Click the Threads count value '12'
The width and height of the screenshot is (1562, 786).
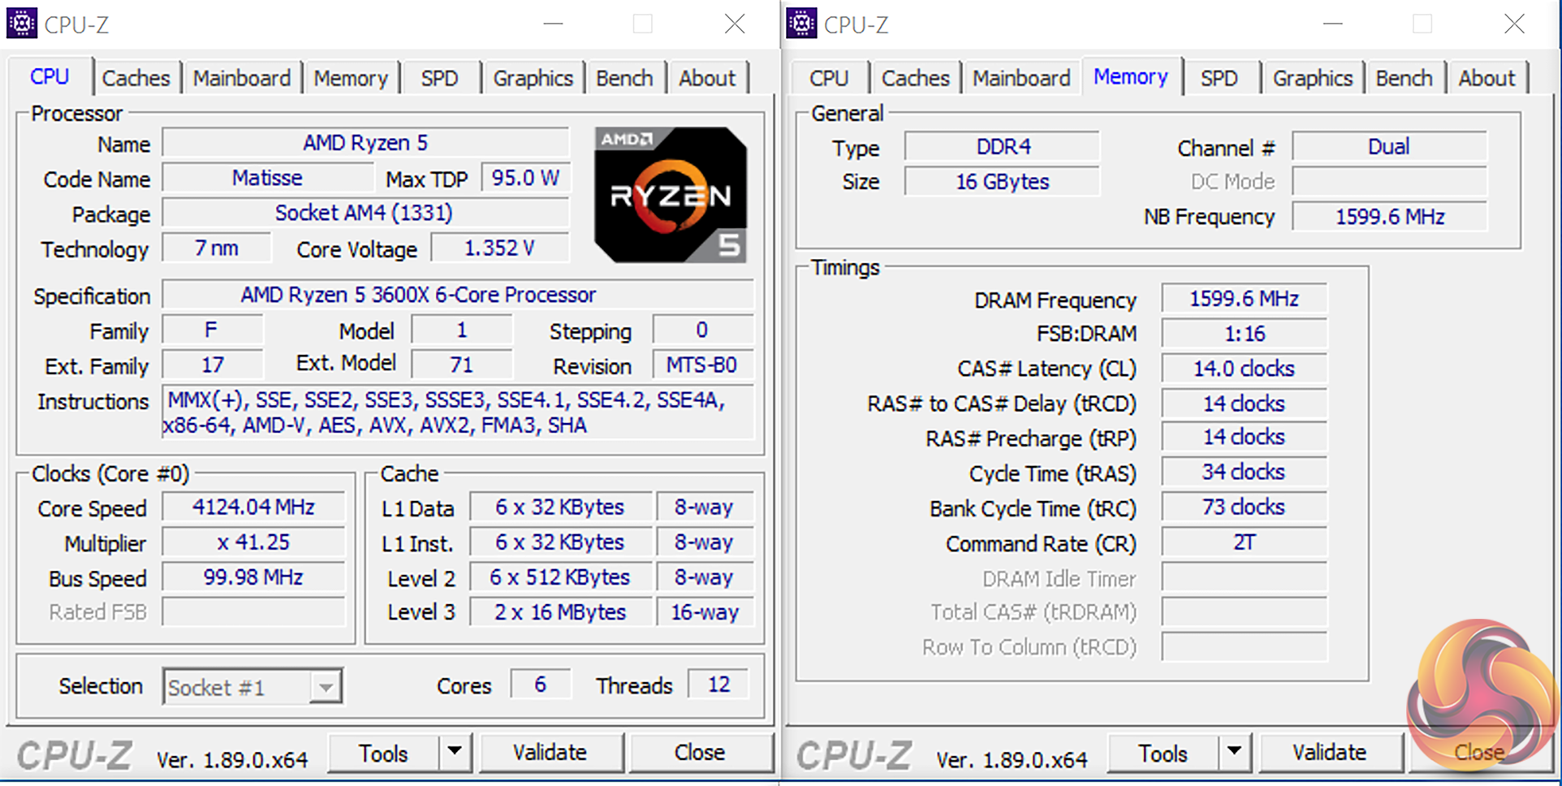pyautogui.click(x=718, y=685)
